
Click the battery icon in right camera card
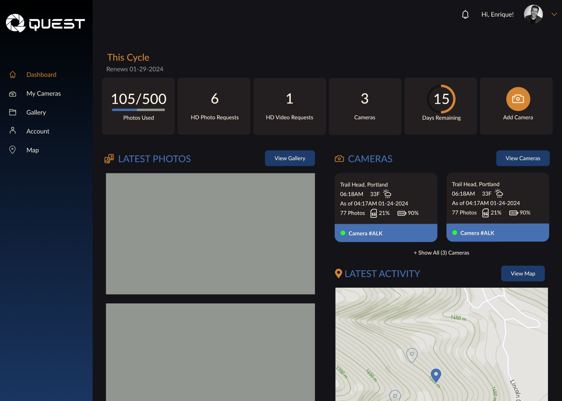tap(513, 213)
